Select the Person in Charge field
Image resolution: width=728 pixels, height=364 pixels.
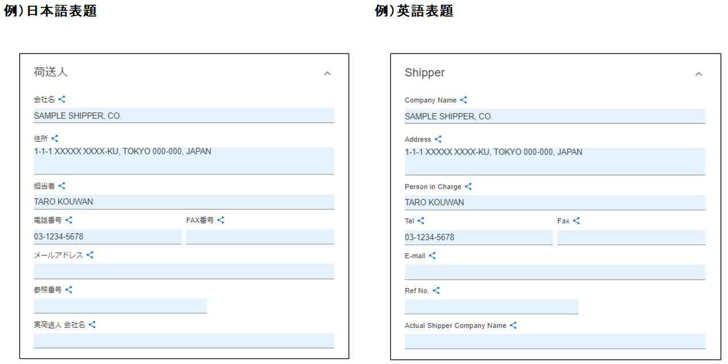click(555, 202)
